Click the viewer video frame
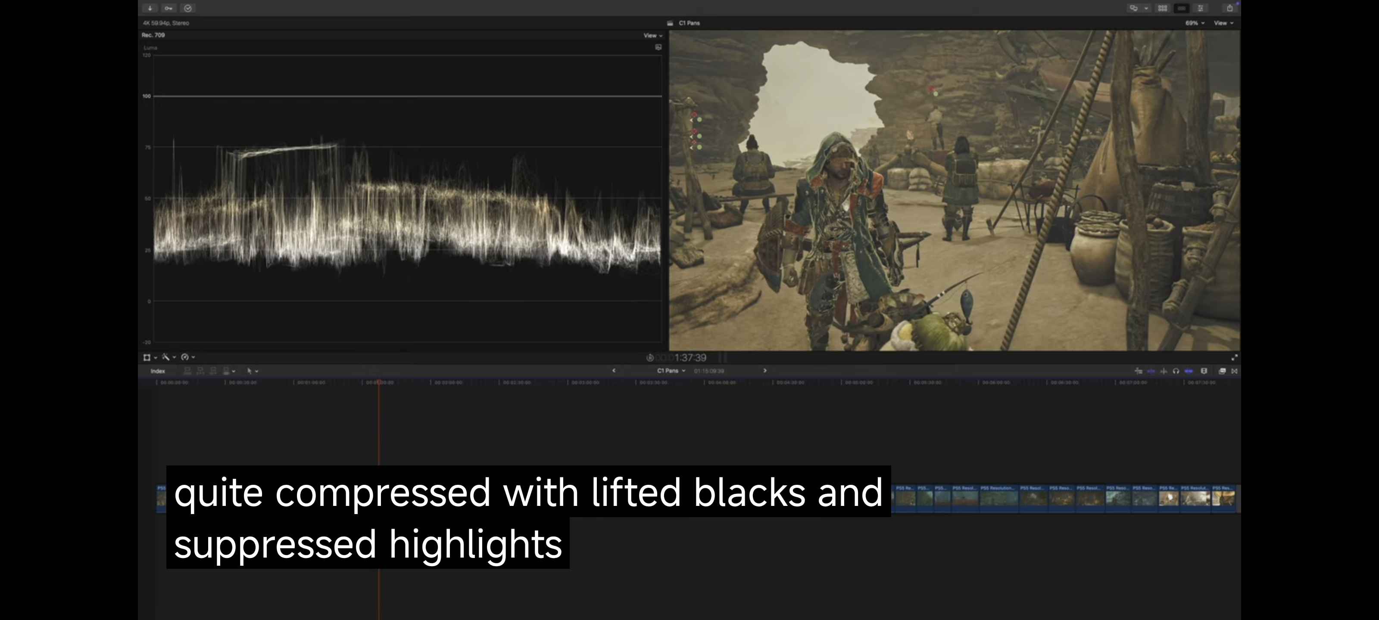1379x620 pixels. pos(955,190)
